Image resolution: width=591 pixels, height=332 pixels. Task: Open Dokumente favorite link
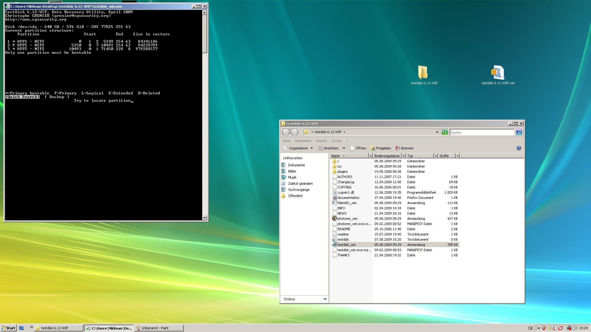coord(296,165)
